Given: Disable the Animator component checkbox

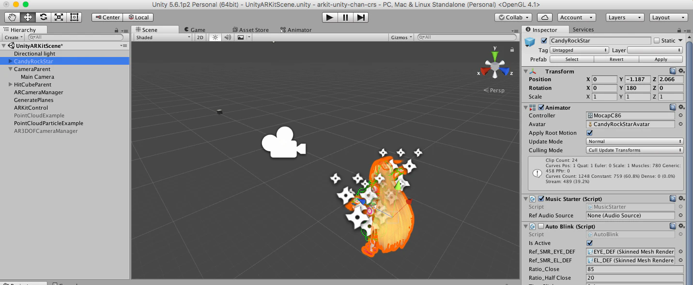Looking at the screenshot, I should (x=541, y=107).
